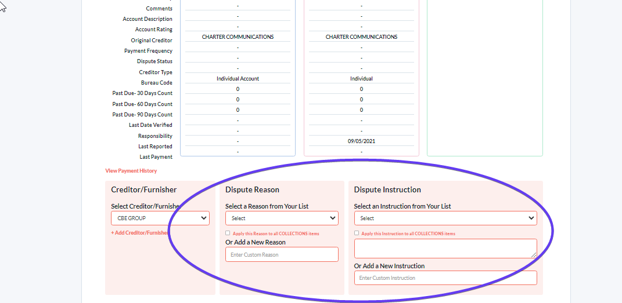
Task: Click the Dispute Reason panel heading
Action: point(252,189)
